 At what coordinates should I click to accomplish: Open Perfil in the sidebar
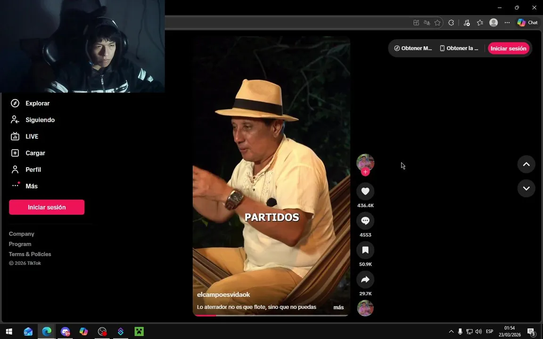tap(33, 169)
